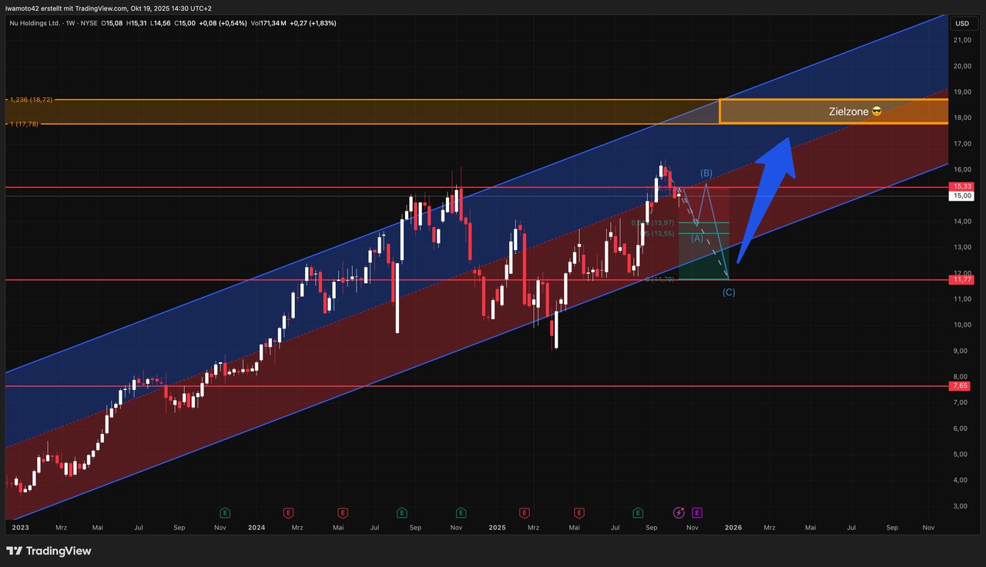Click the red 15,33 price label
The image size is (986, 567).
[x=963, y=187]
